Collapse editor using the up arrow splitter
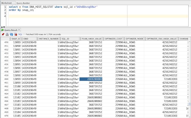This screenshot has height=118, width=191. click(2, 27)
